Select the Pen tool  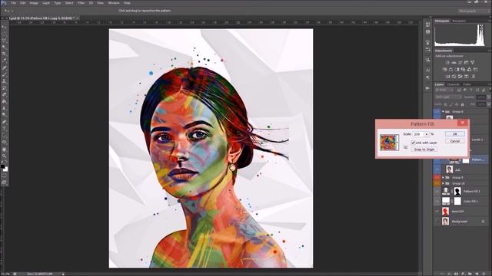click(x=4, y=122)
